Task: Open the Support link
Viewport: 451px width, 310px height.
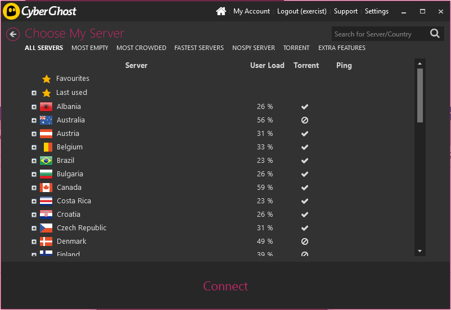Action: (x=345, y=11)
